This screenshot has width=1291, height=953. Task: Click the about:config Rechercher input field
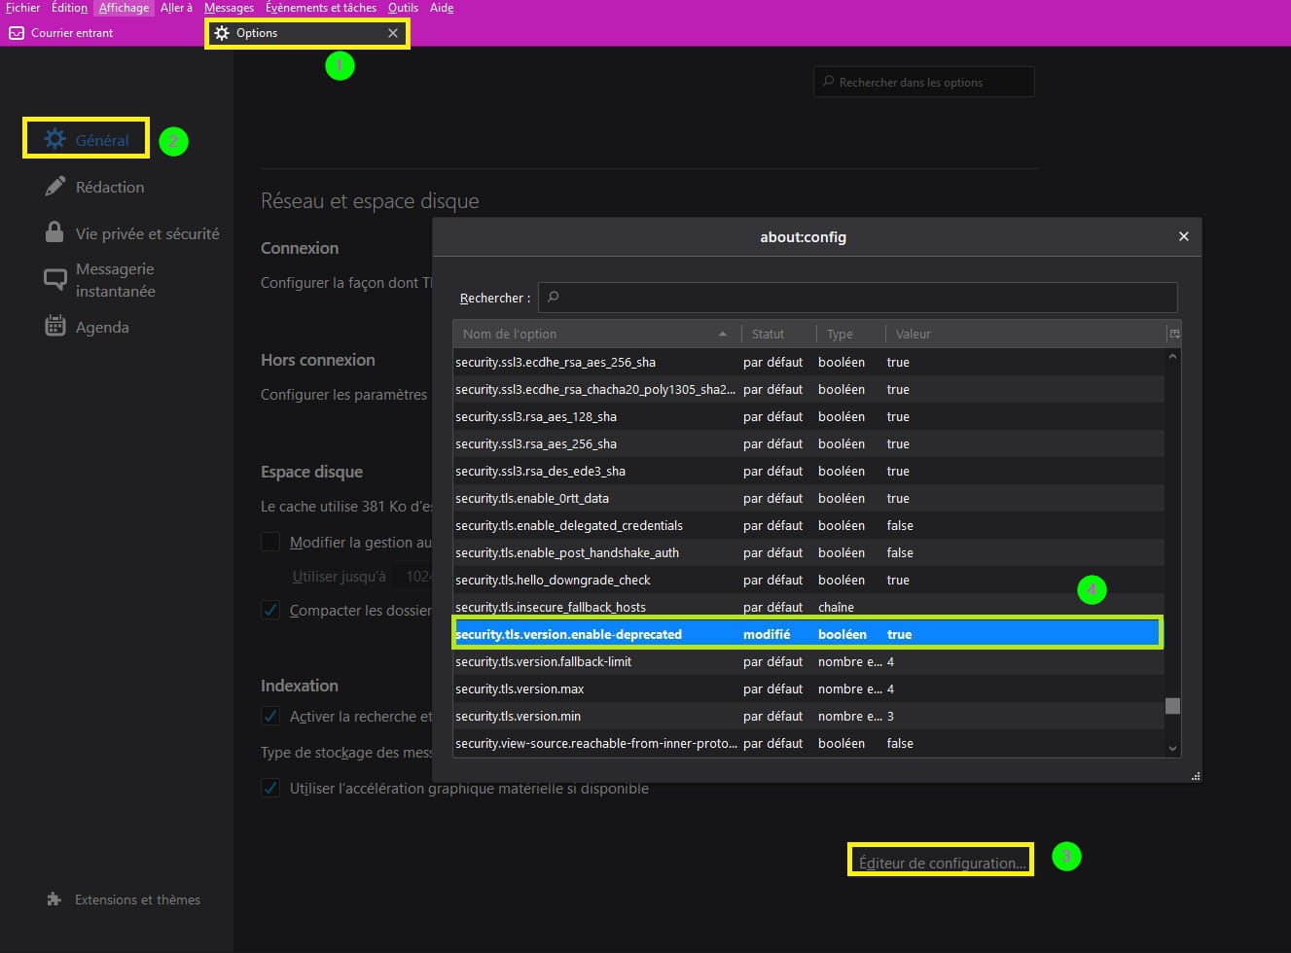pyautogui.click(x=858, y=298)
